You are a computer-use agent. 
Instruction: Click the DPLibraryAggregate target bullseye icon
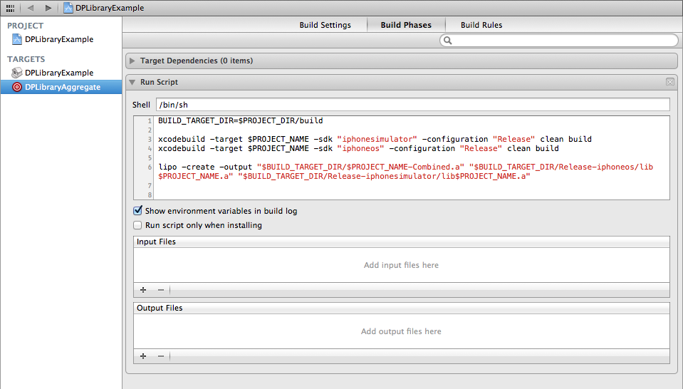16,87
